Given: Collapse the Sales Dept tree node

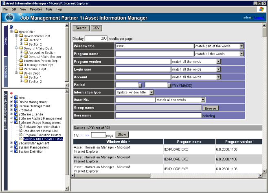Looking at the screenshot, I should [16, 73].
